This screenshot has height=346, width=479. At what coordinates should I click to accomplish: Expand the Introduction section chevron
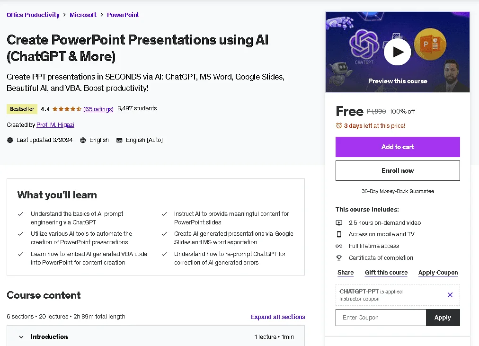[x=21, y=337]
